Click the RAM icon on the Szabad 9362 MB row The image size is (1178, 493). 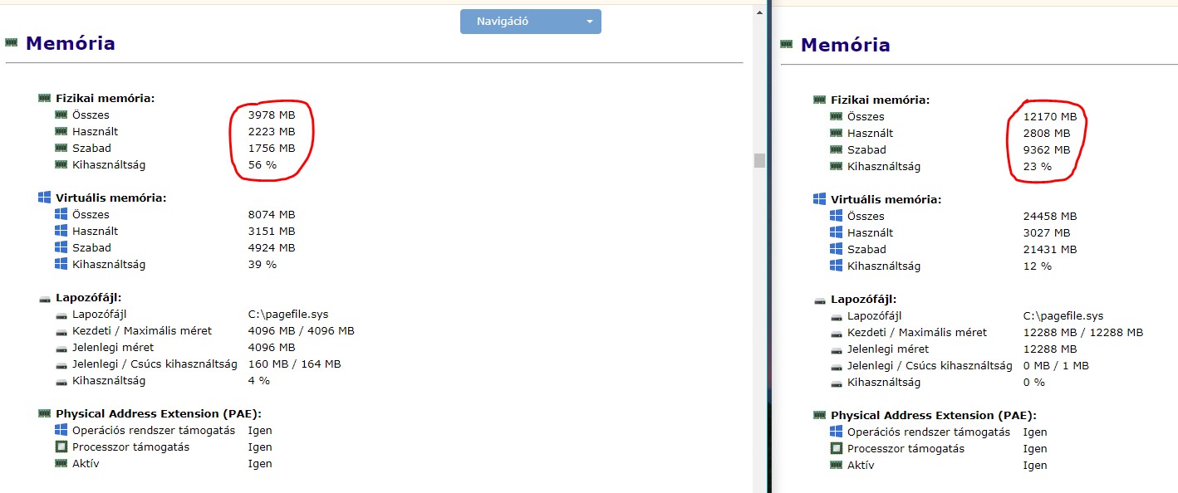point(837,149)
